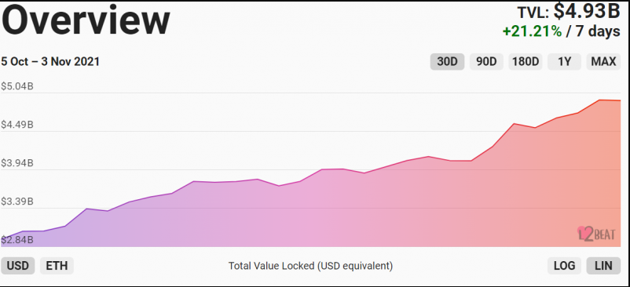Show the 180D time range
This screenshot has width=630, height=287.
click(x=526, y=62)
